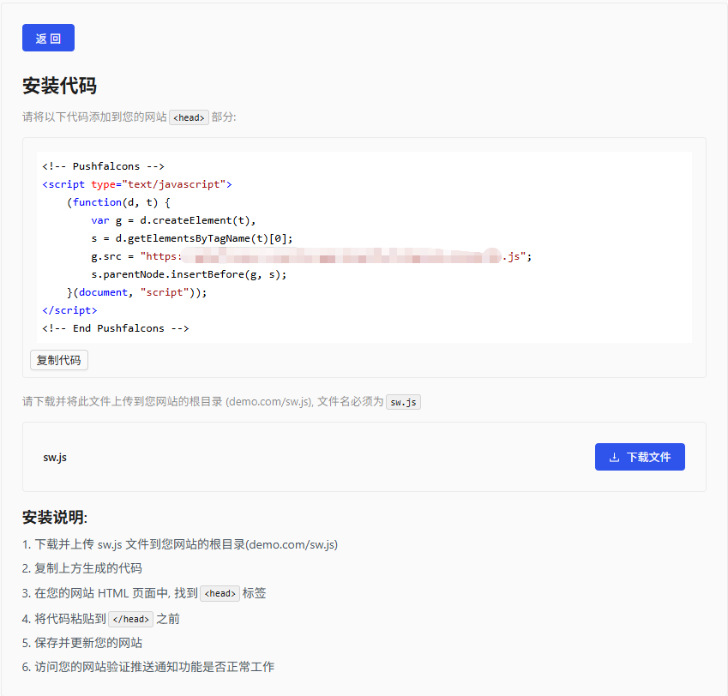Image resolution: width=728 pixels, height=696 pixels.
Task: Click the download icon in 下载文件 button
Action: click(614, 457)
